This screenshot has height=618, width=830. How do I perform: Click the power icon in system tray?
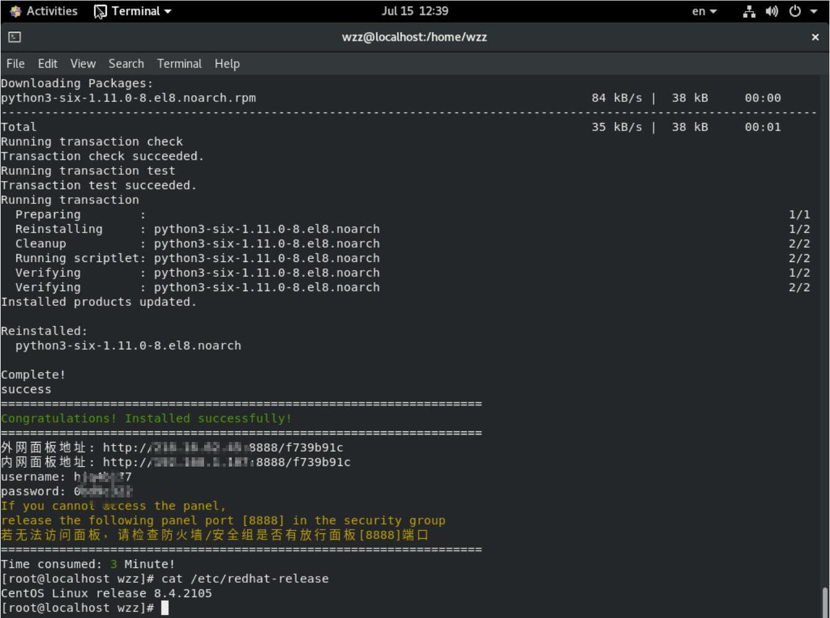[x=795, y=11]
